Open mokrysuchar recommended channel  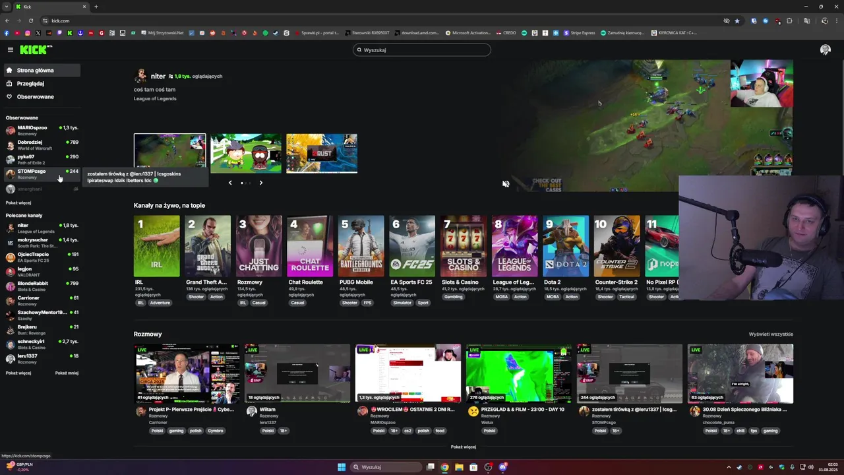tap(41, 242)
